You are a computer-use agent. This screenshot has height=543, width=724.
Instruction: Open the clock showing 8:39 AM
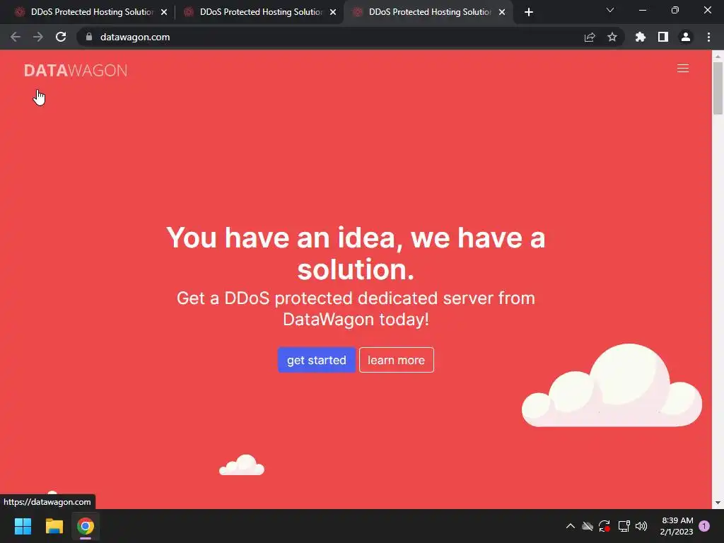(x=677, y=526)
